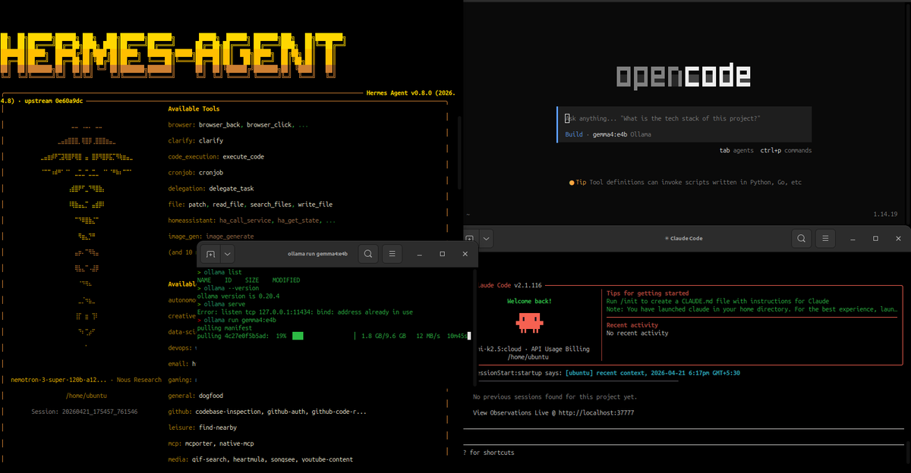Click the search icon in Claude Code header
911x473 pixels.
pyautogui.click(x=801, y=238)
